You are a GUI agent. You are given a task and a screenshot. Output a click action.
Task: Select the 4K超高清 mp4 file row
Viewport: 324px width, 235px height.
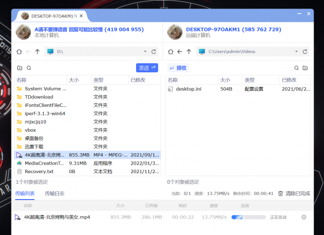(87, 155)
